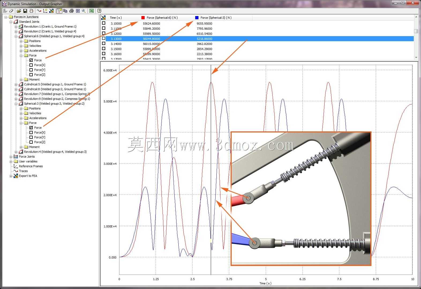Expand Cylindrical:5 joint node
Screen dimensions: 421x289
(x=16, y=84)
